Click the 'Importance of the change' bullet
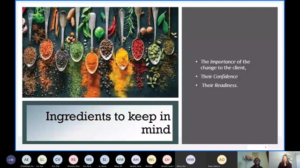This screenshot has height=168, width=300. 225,64
